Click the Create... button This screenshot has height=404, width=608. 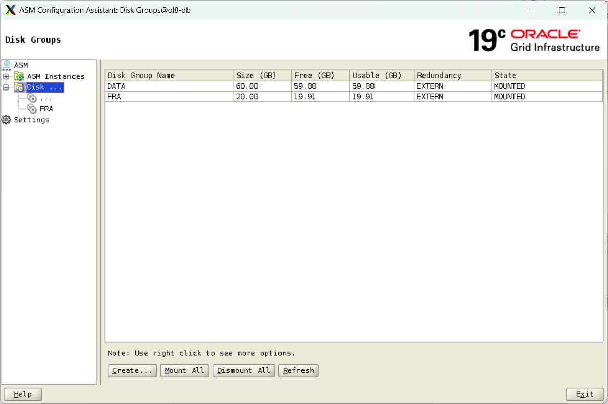click(x=132, y=371)
